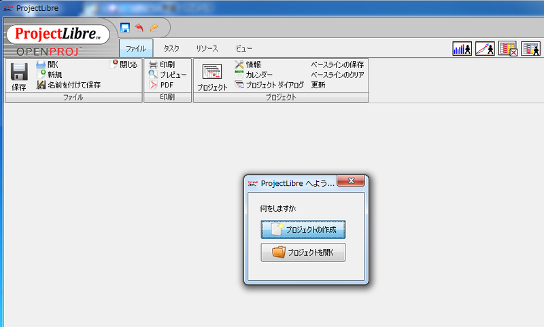The height and width of the screenshot is (327, 544).
Task: Switch to the ファイル tab
Action: (136, 48)
